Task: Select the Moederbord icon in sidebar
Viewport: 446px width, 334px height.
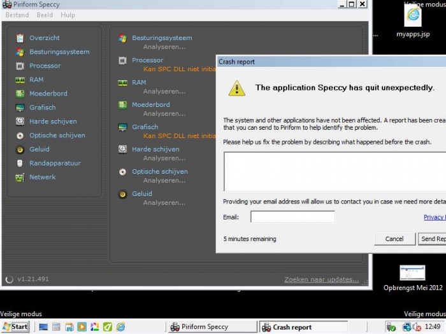Action: 20,94
